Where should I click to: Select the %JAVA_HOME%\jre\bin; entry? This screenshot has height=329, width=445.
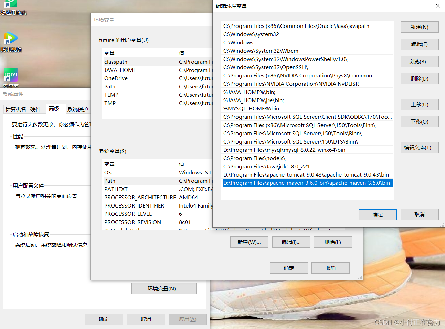pos(308,100)
